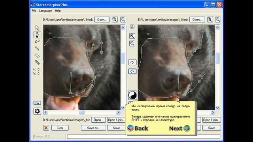Zoom out on the left image panel

(123, 20)
